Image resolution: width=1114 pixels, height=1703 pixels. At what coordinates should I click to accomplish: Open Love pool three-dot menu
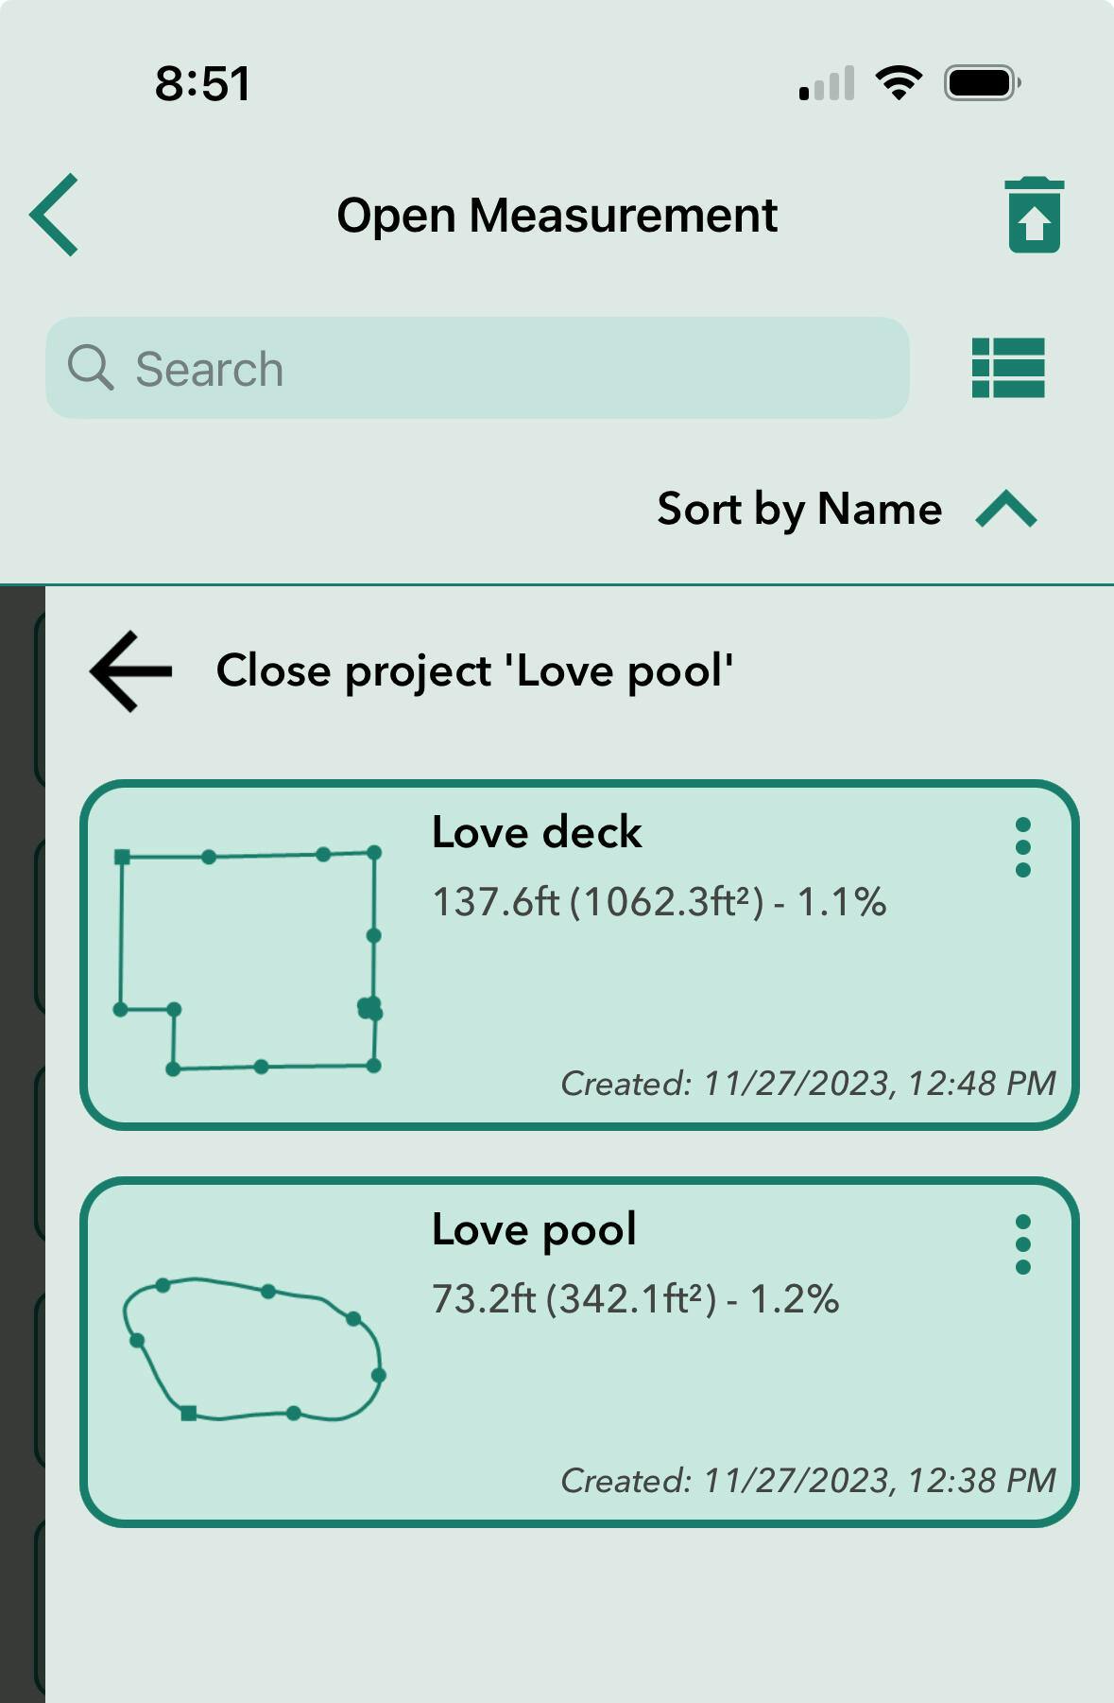point(1022,1244)
